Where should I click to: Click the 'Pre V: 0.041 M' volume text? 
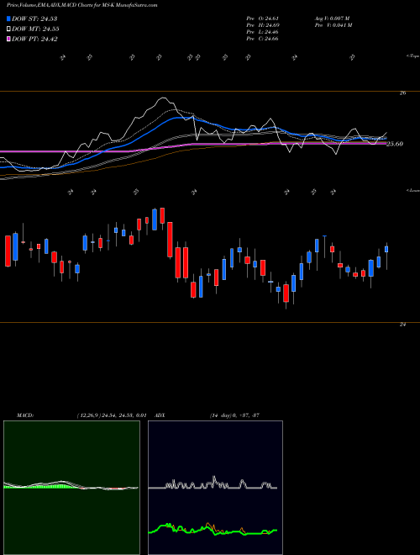click(333, 25)
